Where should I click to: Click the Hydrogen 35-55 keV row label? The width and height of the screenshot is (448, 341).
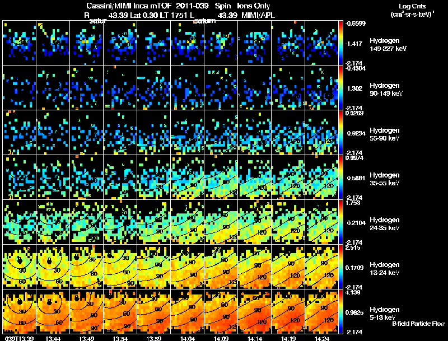385,179
